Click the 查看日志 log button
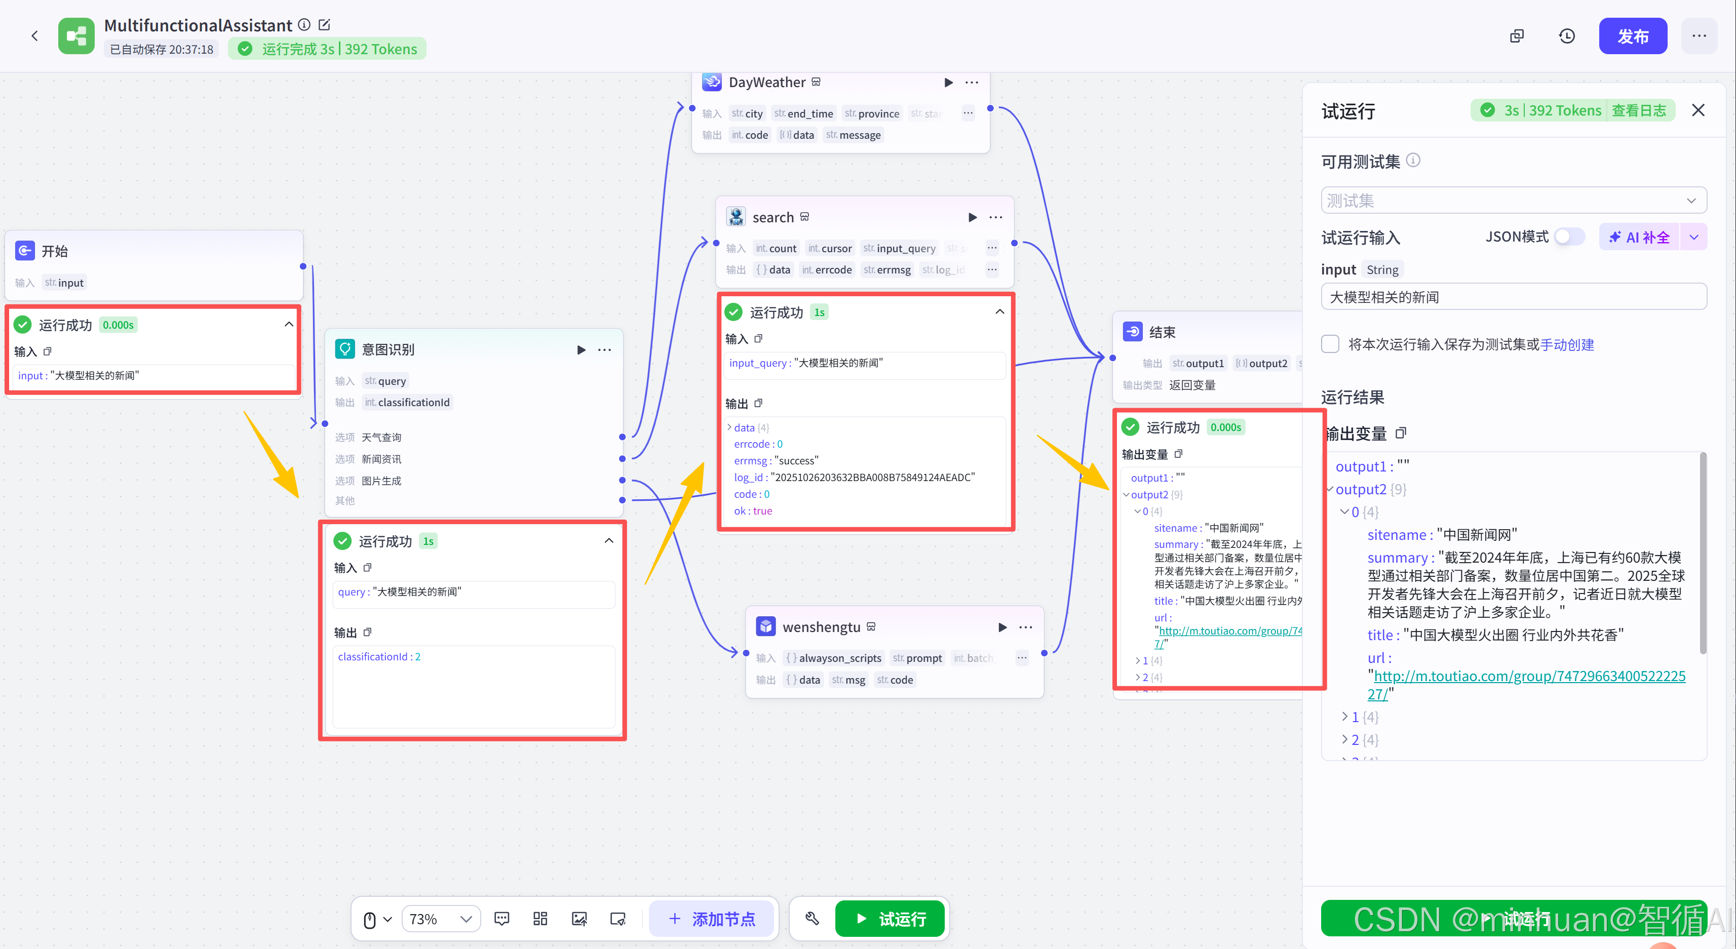This screenshot has width=1736, height=949. pos(1639,110)
